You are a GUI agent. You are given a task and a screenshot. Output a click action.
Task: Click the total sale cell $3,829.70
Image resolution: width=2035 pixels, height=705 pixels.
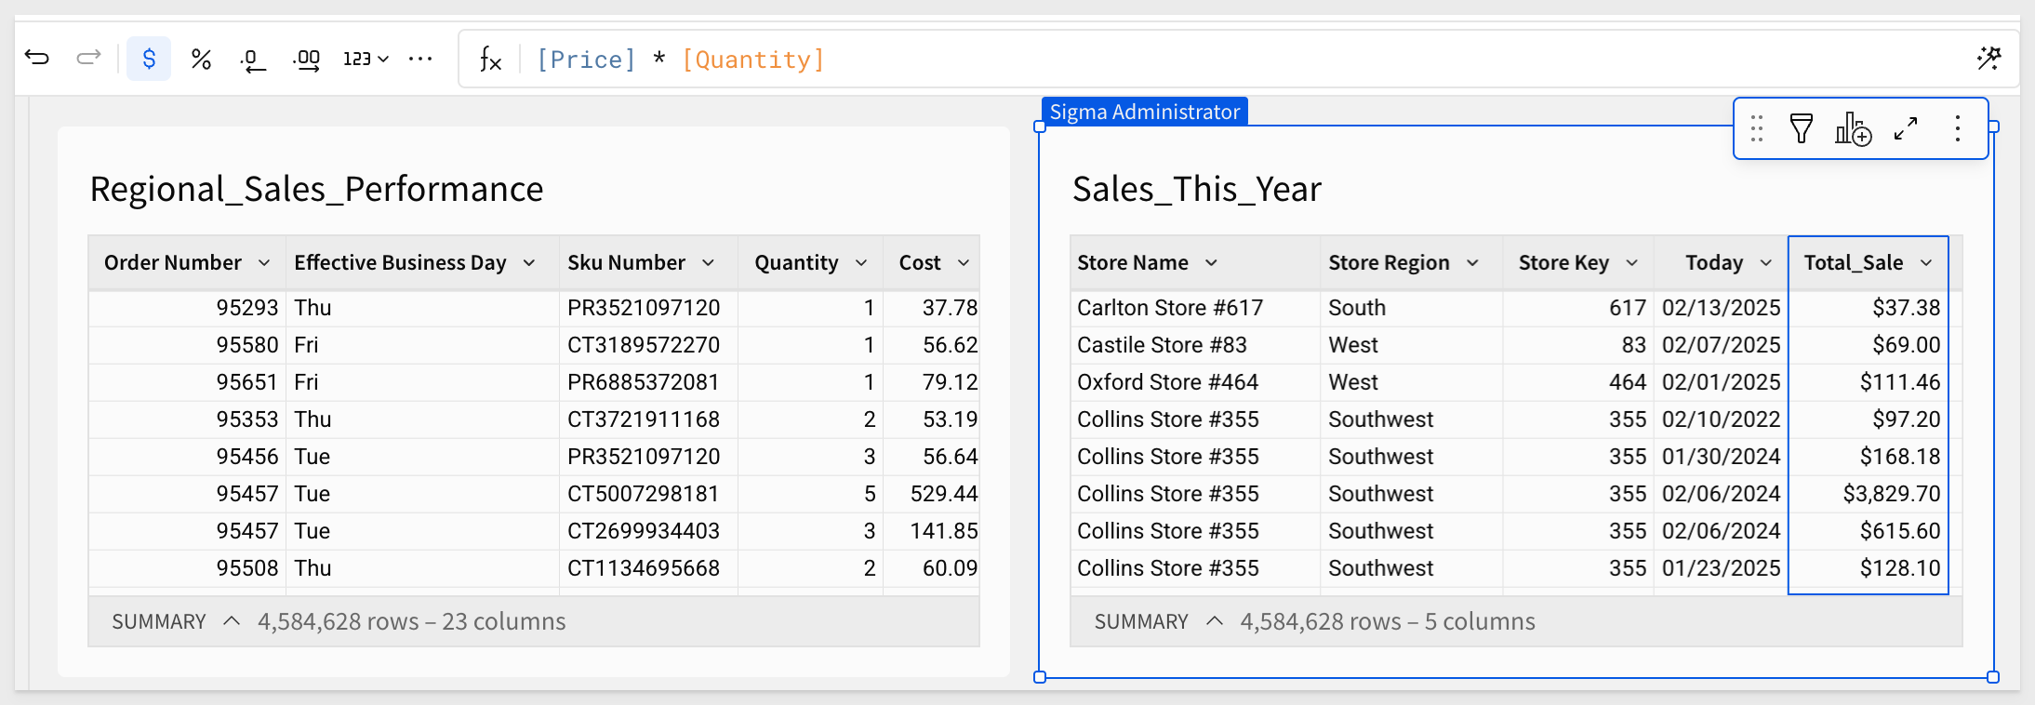tap(1869, 494)
